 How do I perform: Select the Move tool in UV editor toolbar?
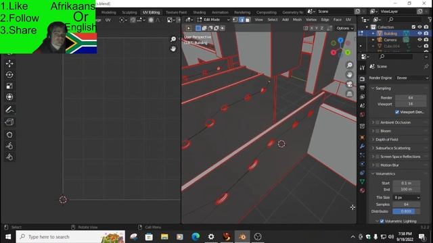[9, 63]
